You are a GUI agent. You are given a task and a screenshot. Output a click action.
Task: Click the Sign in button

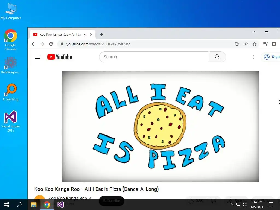tap(271, 57)
